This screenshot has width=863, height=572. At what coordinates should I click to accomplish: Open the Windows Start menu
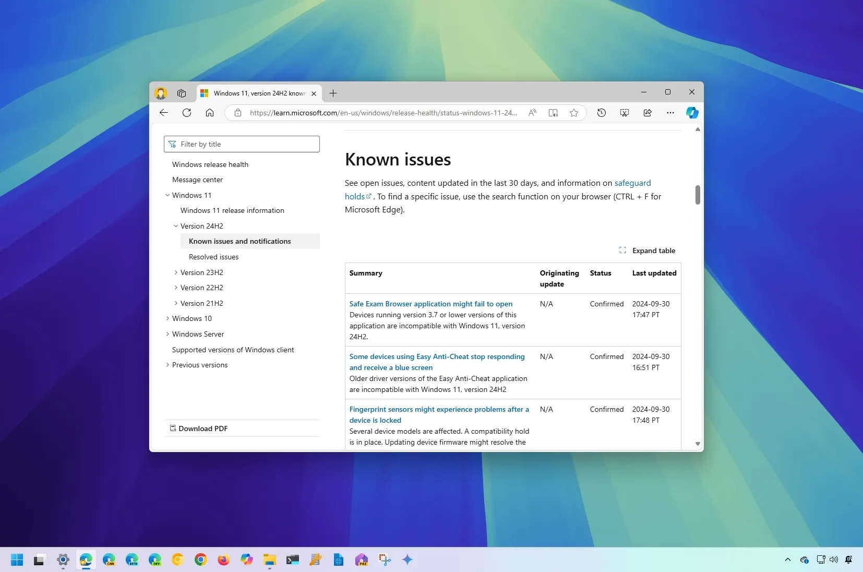point(17,560)
